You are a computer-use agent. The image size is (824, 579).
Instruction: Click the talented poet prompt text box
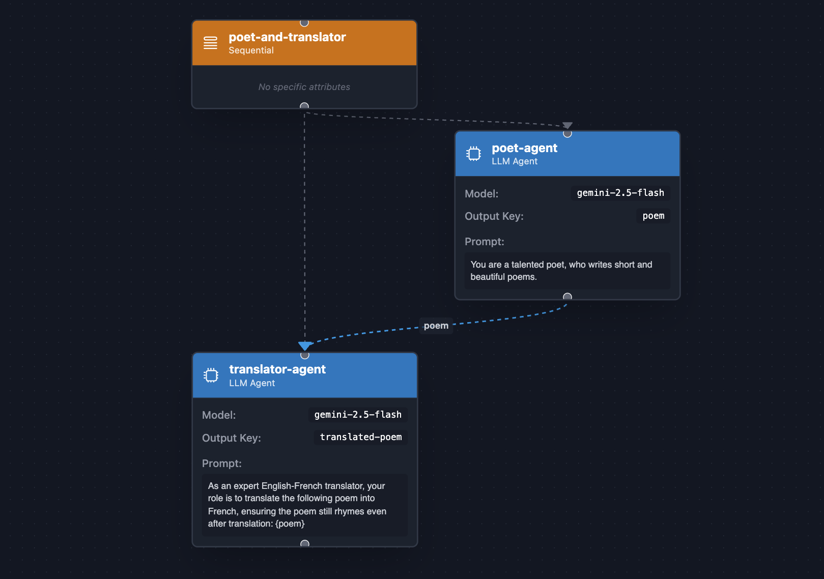pyautogui.click(x=567, y=271)
